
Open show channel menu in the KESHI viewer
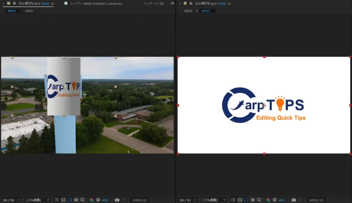click(91, 200)
